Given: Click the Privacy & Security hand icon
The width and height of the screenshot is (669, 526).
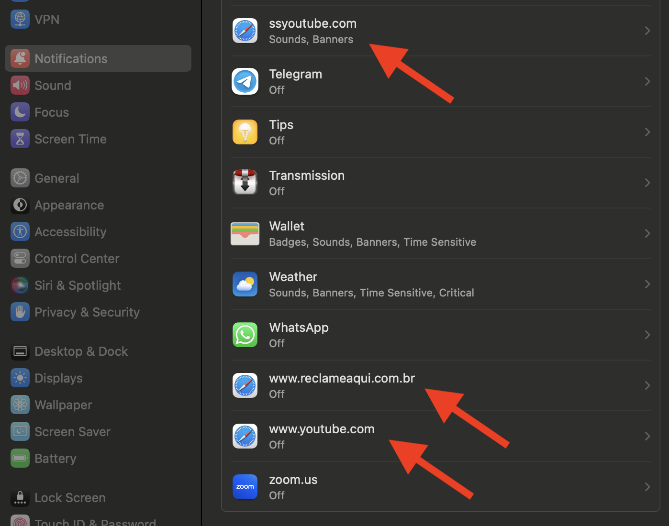Looking at the screenshot, I should (20, 312).
